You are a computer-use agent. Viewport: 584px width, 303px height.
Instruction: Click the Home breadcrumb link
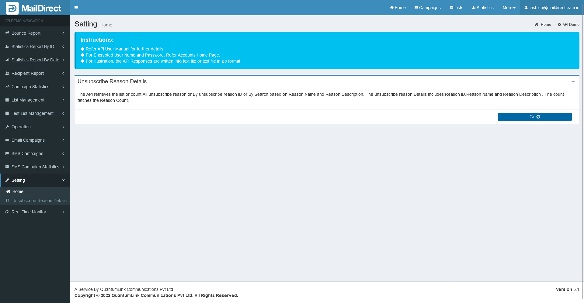pyautogui.click(x=546, y=25)
